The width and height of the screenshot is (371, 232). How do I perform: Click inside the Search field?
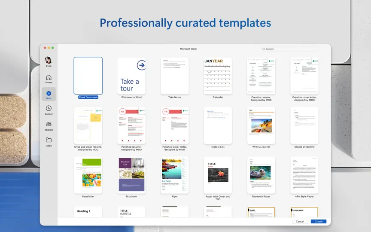click(x=290, y=49)
